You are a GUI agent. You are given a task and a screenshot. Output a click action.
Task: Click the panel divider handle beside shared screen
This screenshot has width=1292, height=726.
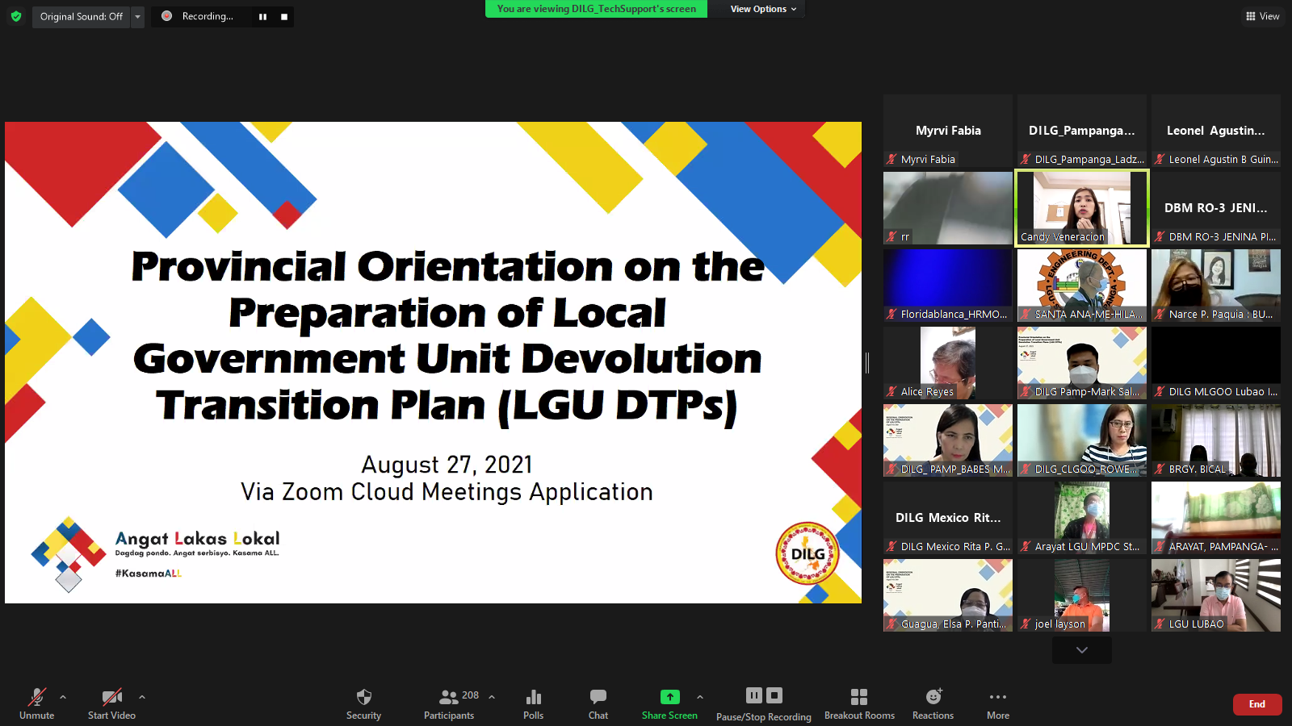point(867,363)
